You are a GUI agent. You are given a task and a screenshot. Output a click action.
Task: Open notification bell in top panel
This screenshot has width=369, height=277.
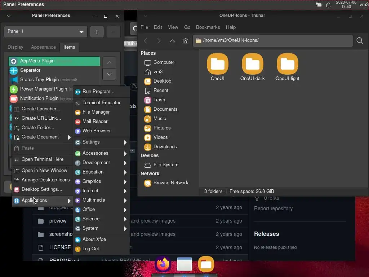328,5
